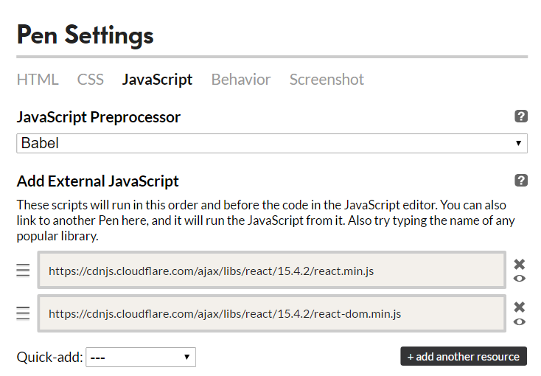
Task: Click the Quick-add label text
Action: (49, 358)
